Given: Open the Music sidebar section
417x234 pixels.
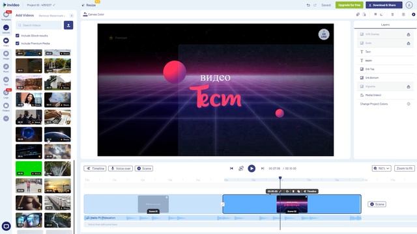Looking at the screenshot, I should coord(6,68).
